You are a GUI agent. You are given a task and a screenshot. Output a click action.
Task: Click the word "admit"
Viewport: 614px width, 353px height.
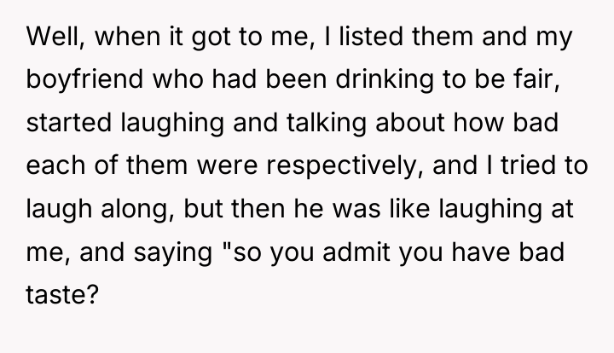356,252
